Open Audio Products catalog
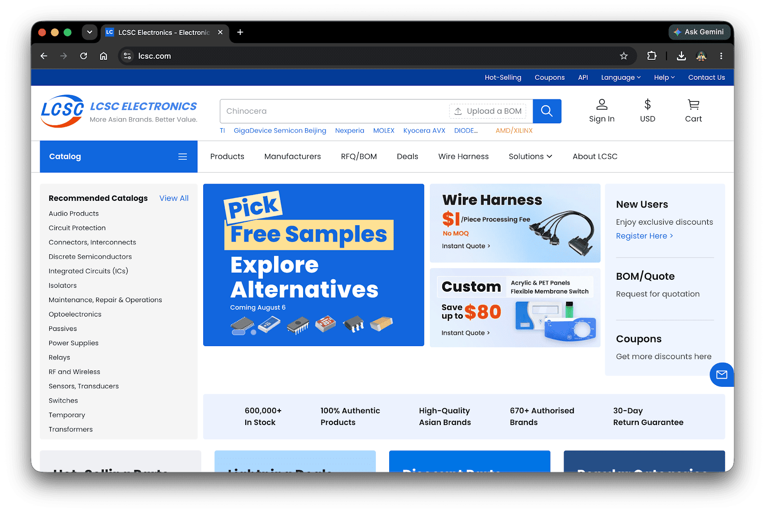 (x=74, y=214)
